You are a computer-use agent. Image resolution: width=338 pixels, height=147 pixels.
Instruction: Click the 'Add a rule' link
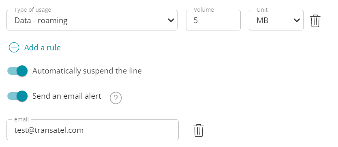pos(43,48)
